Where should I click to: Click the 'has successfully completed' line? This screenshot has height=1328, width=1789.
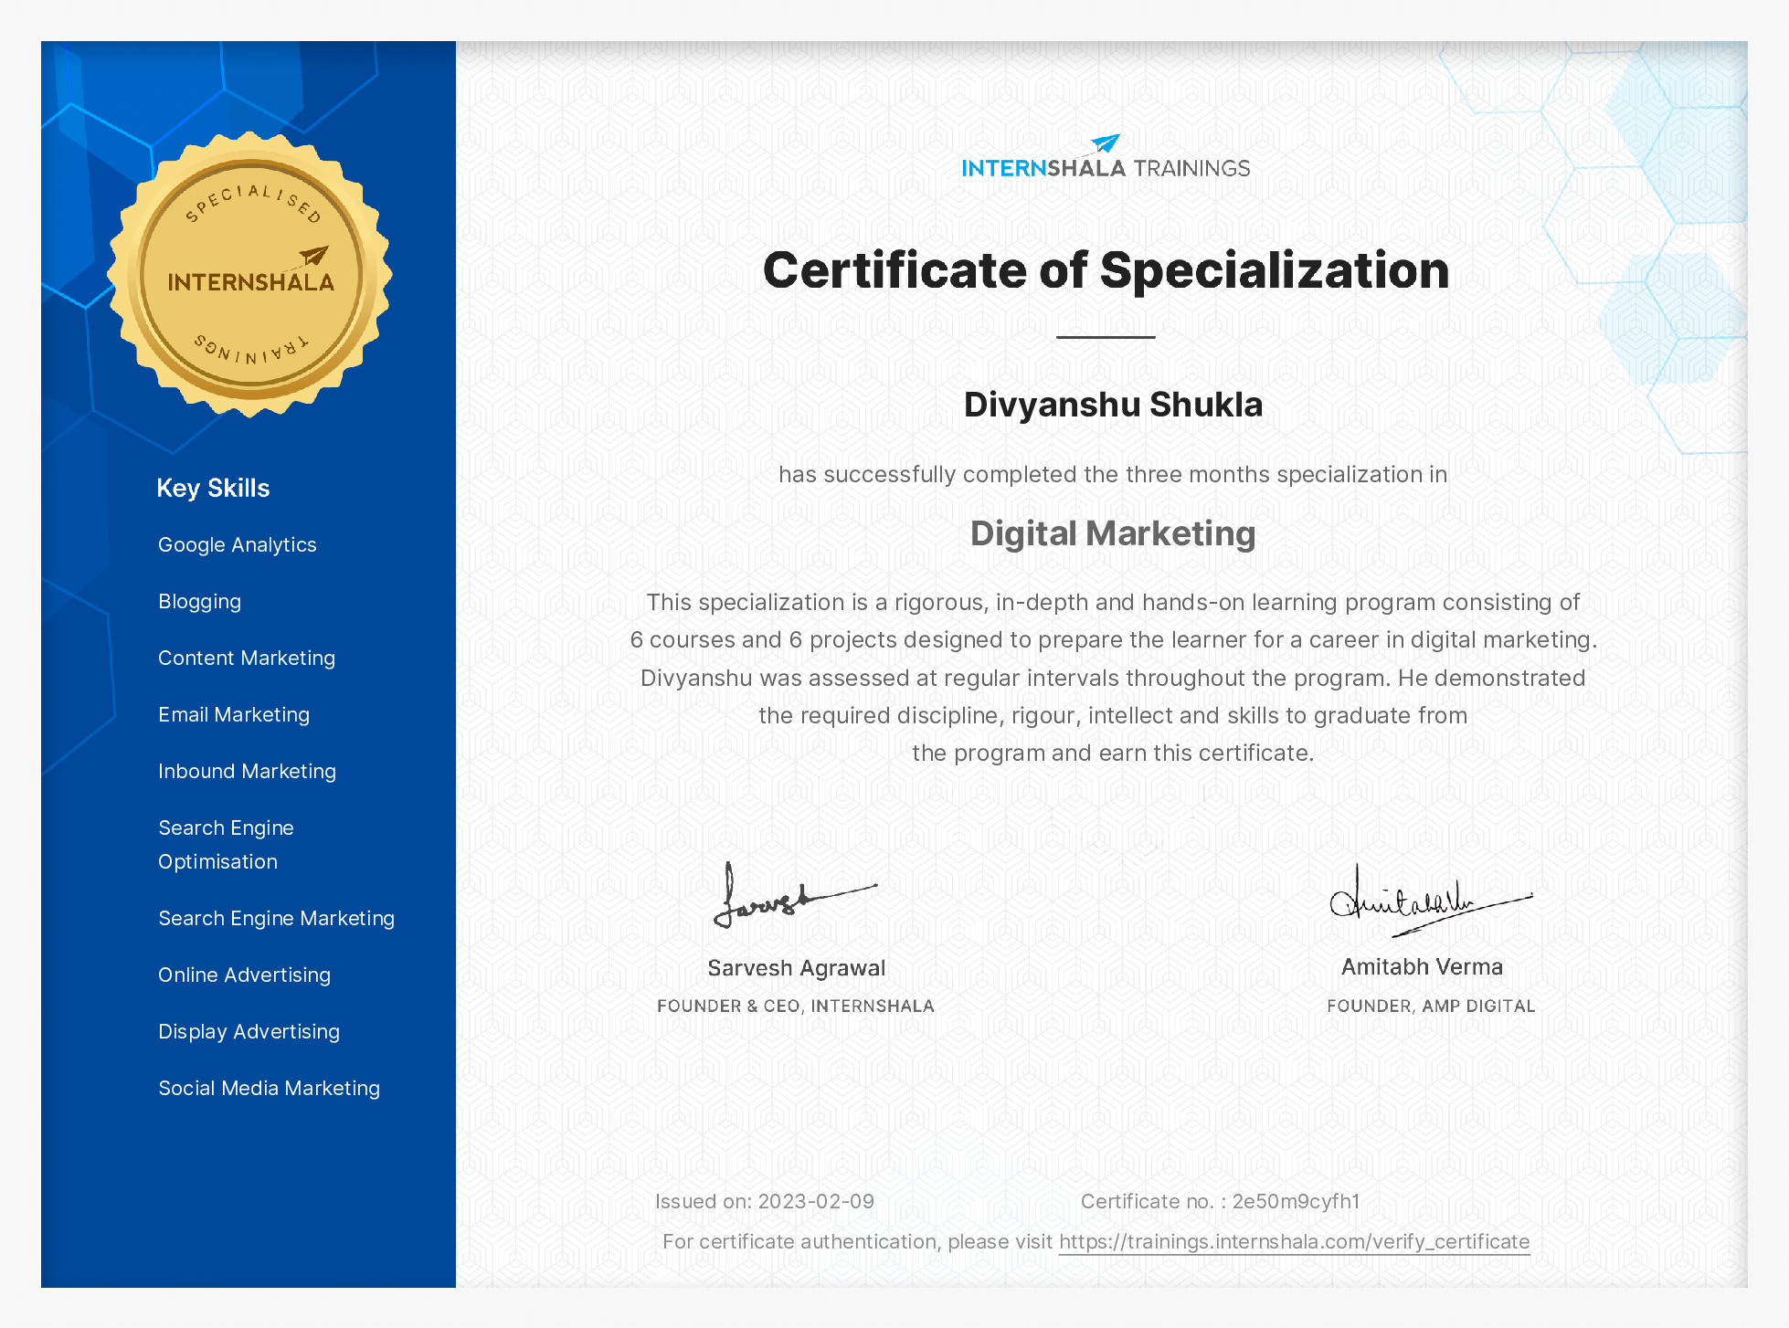[1113, 475]
